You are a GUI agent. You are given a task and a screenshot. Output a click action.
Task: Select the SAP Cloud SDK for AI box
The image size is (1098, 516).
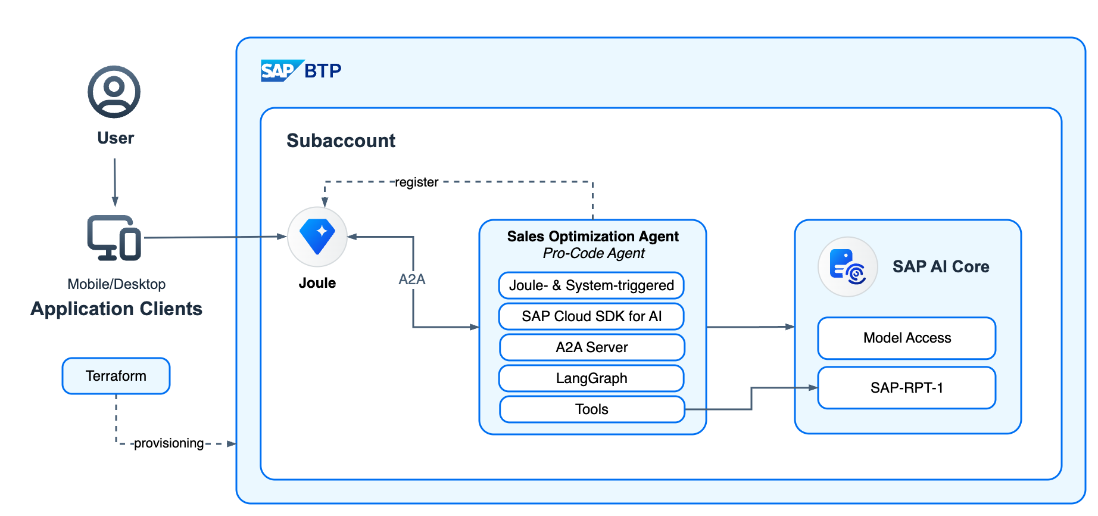click(591, 316)
